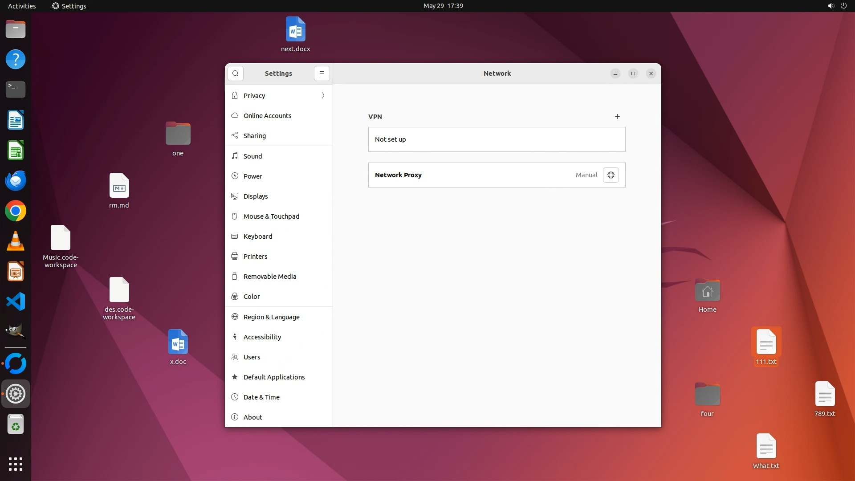Click the search icon in Settings header
Image resolution: width=855 pixels, height=481 pixels.
tap(236, 73)
